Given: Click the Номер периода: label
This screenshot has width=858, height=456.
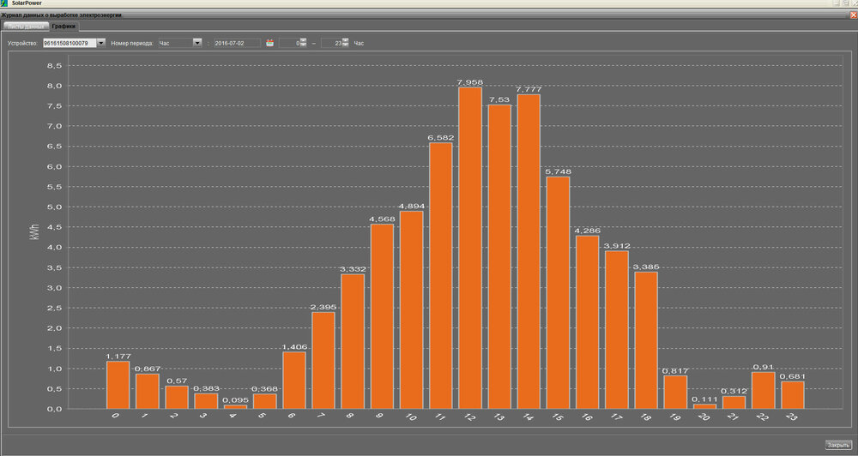Looking at the screenshot, I should click(132, 43).
